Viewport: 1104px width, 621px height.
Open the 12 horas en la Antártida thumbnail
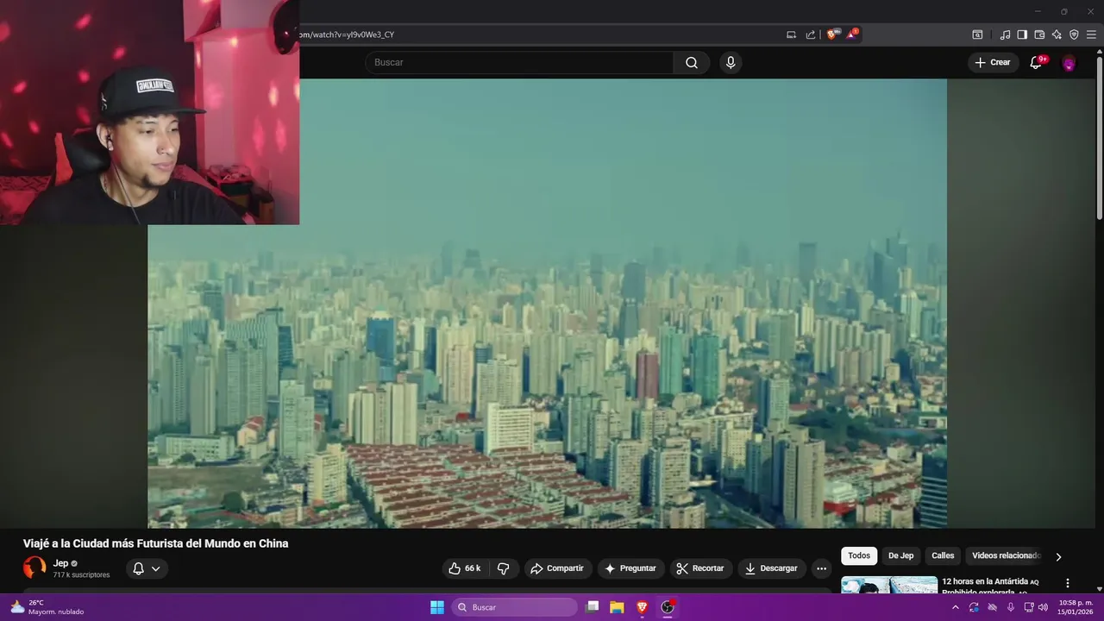click(889, 585)
